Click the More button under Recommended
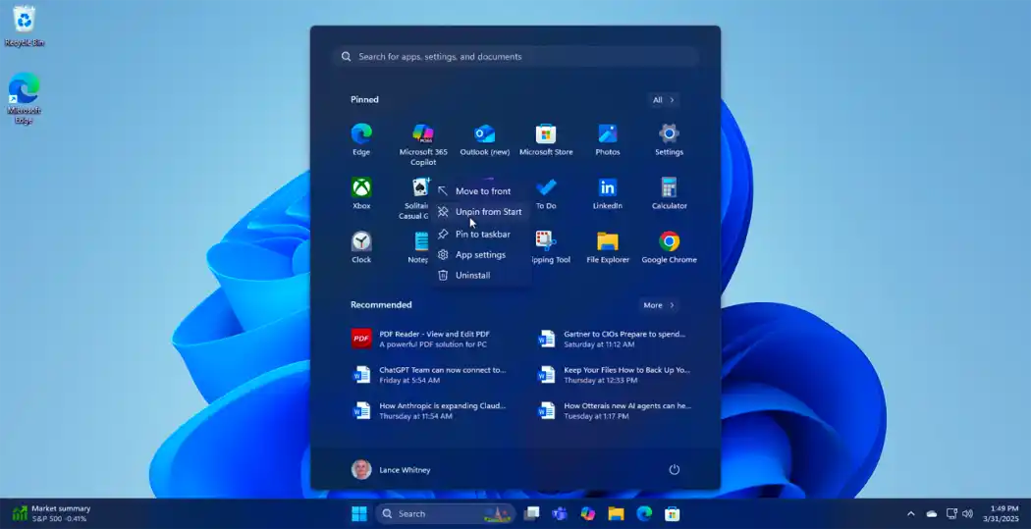 coord(659,305)
